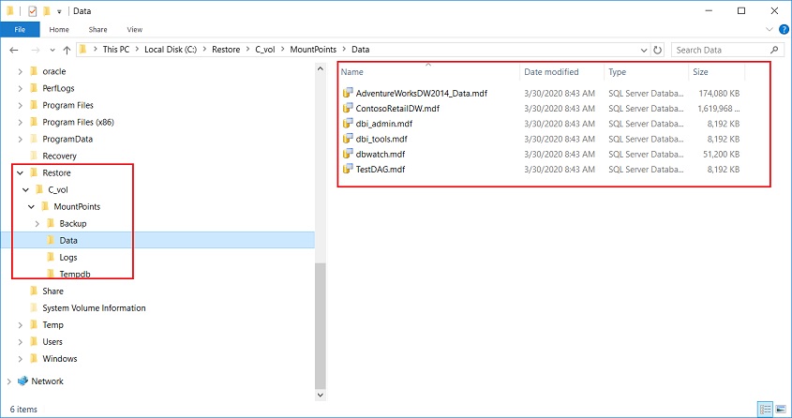Select the dbi_admin.mdf file icon
The image size is (792, 418).
tap(348, 123)
